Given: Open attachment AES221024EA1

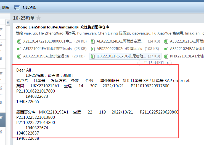Looking at the screenshot, I should [x=187, y=49].
